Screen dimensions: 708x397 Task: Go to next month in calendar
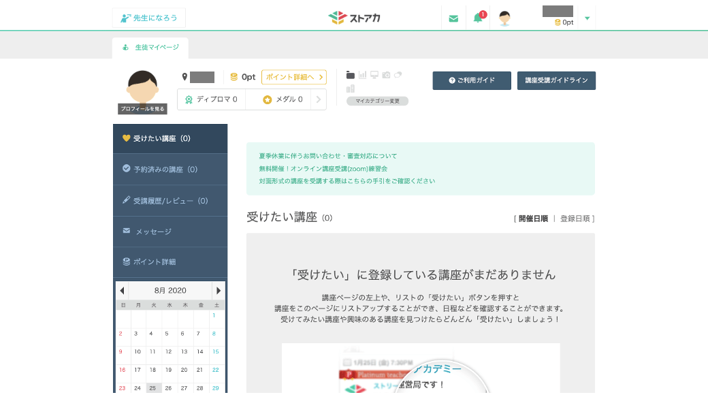(x=219, y=290)
